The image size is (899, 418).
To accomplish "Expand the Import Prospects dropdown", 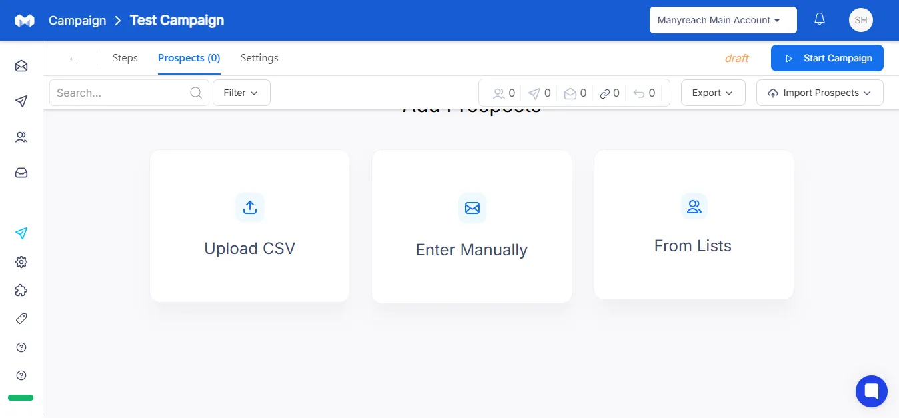I will point(819,93).
